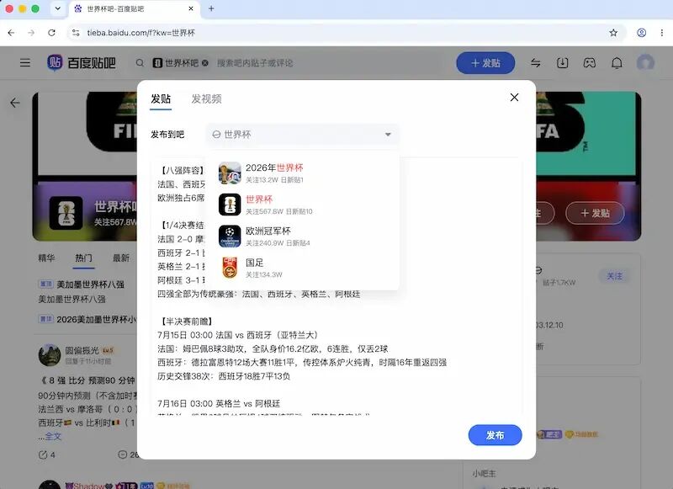Open pinned post 美加墨世界杯八强
This screenshot has width=673, height=489.
coord(90,284)
